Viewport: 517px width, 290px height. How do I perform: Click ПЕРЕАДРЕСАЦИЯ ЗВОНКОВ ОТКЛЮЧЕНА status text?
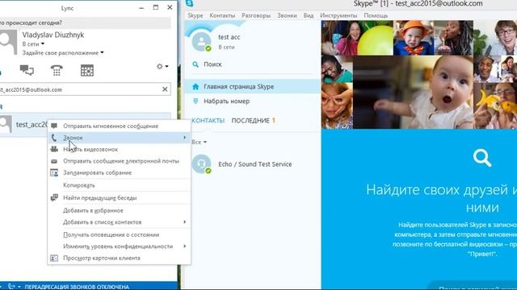77,287
